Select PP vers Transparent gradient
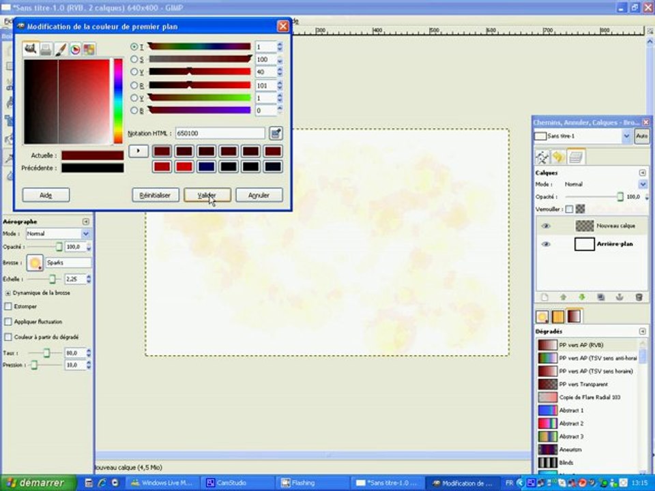 588,384
